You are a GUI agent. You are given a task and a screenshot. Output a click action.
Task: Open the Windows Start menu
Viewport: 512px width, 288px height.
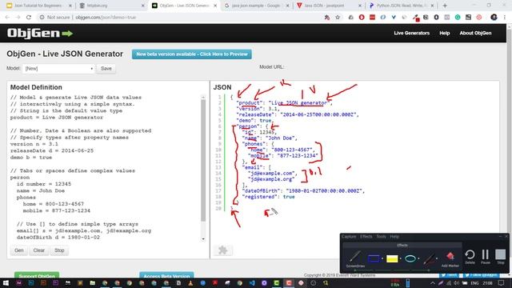point(6,282)
